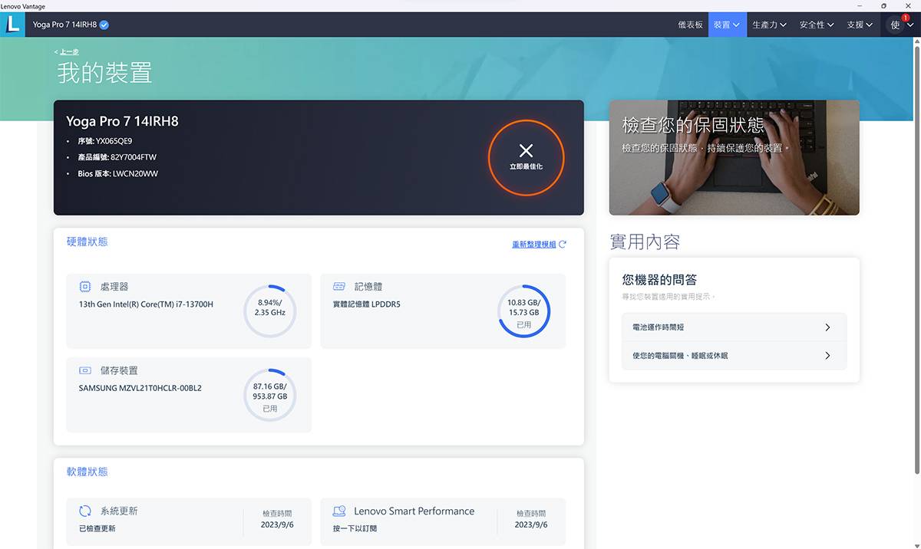This screenshot has height=549, width=921.
Task: Click the storage usage ring 87.16 GB
Action: [x=270, y=395]
